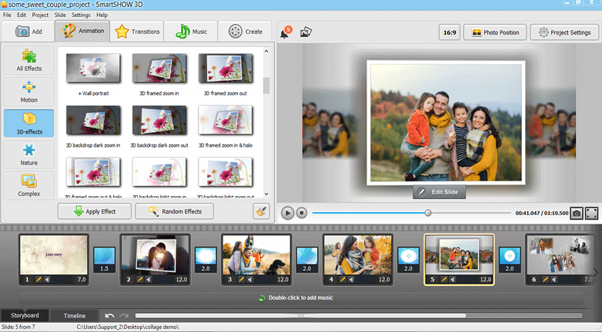Click the brush icon next to Random Effects
The image size is (602, 332).
261,211
